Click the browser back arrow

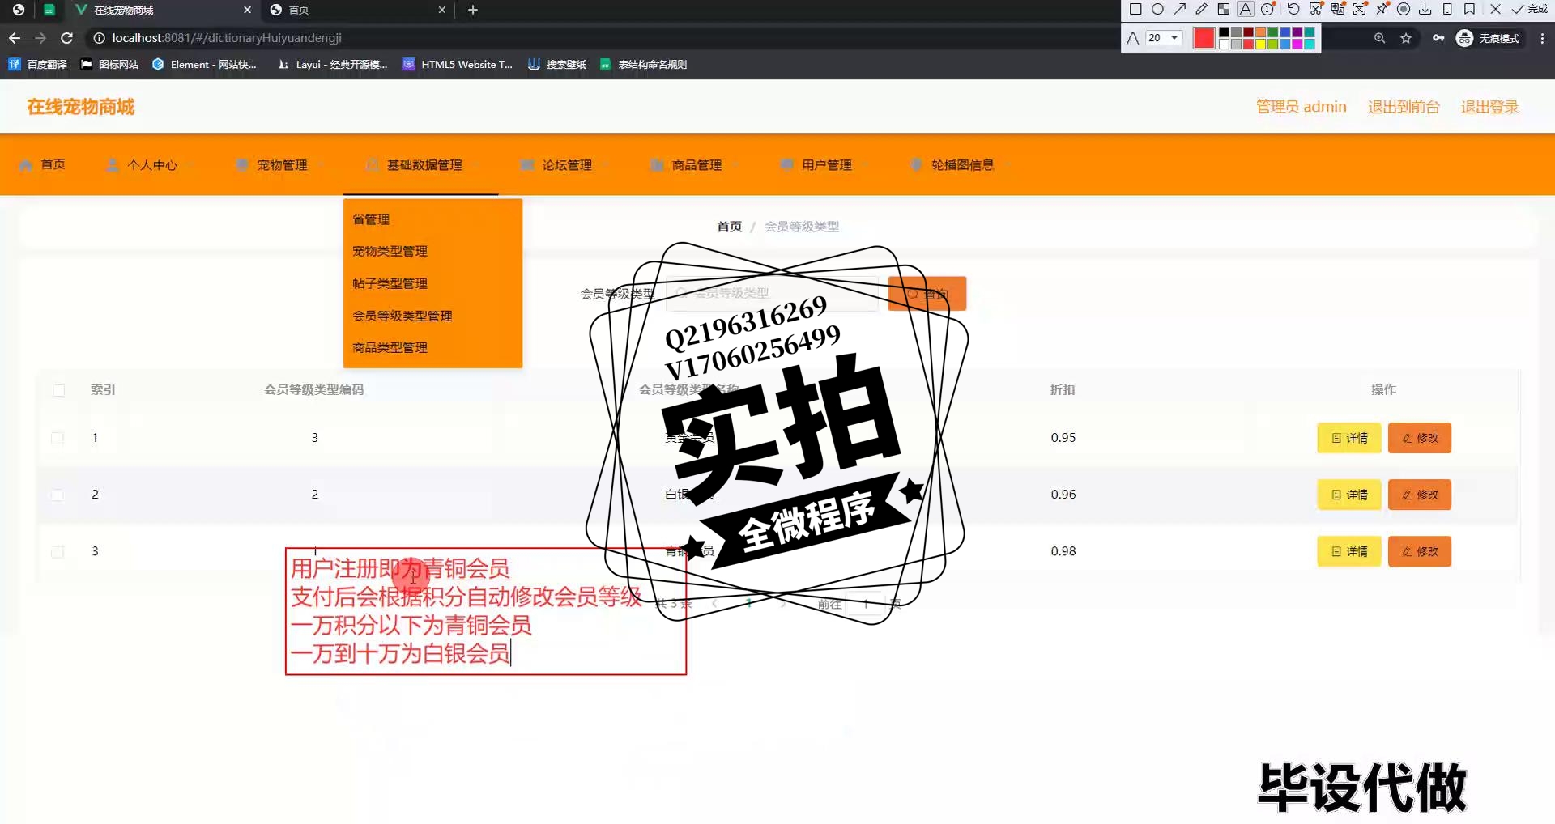[x=15, y=38]
